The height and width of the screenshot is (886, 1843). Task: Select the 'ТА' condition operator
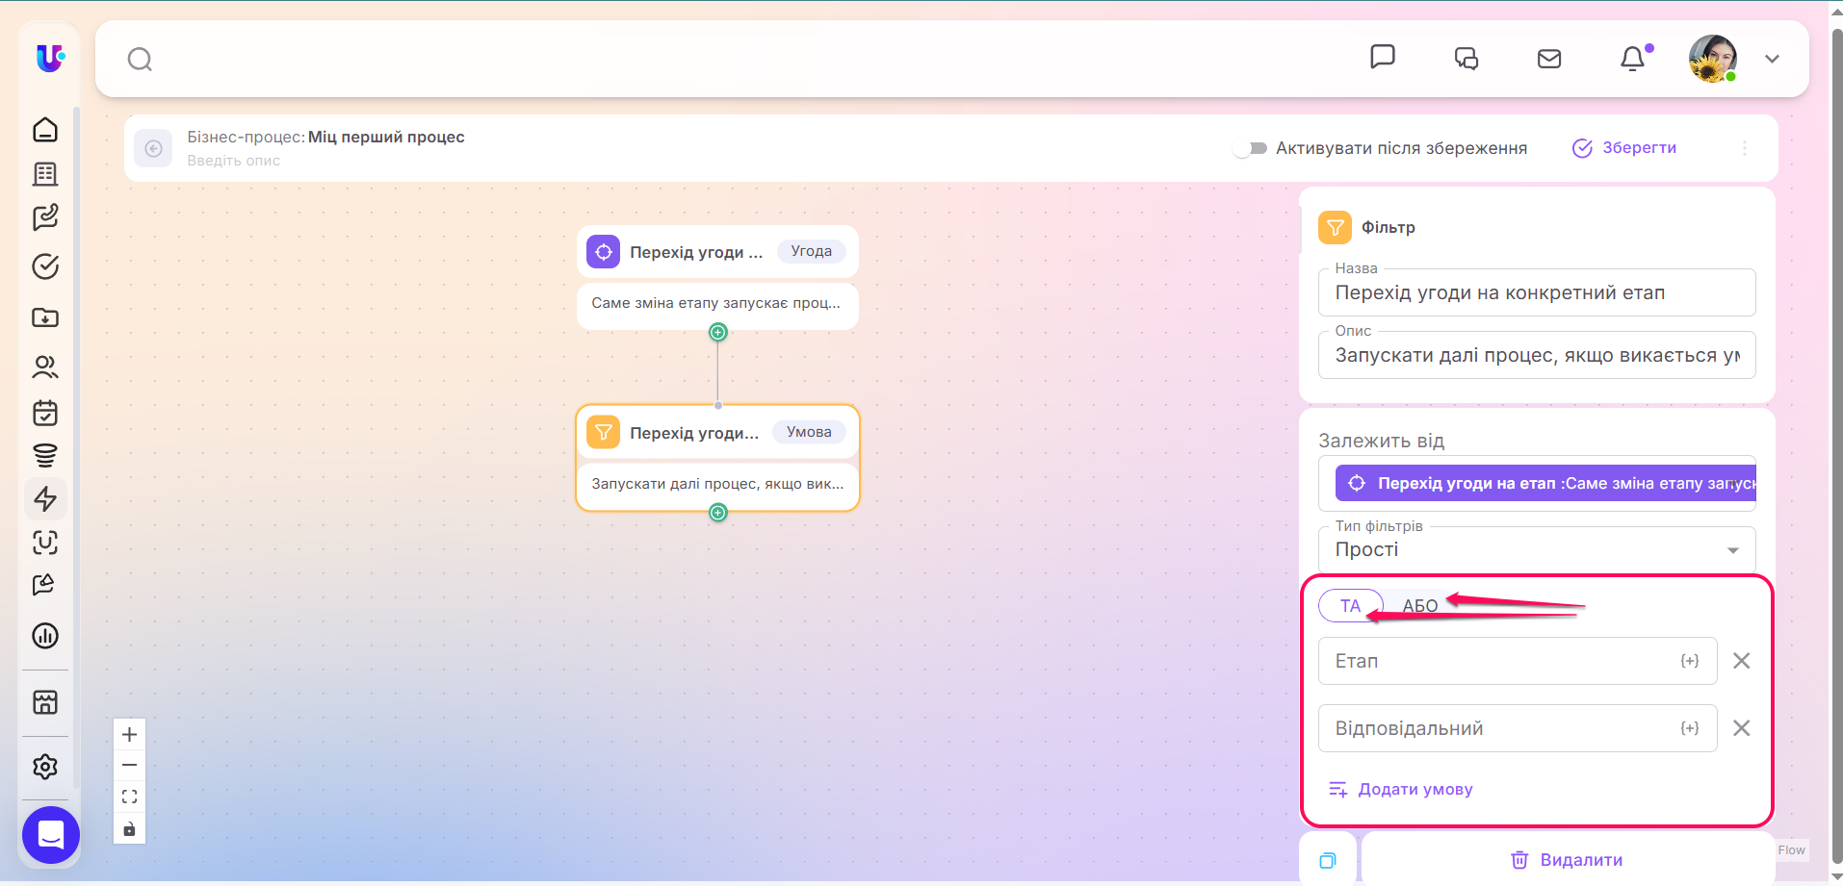coord(1350,606)
